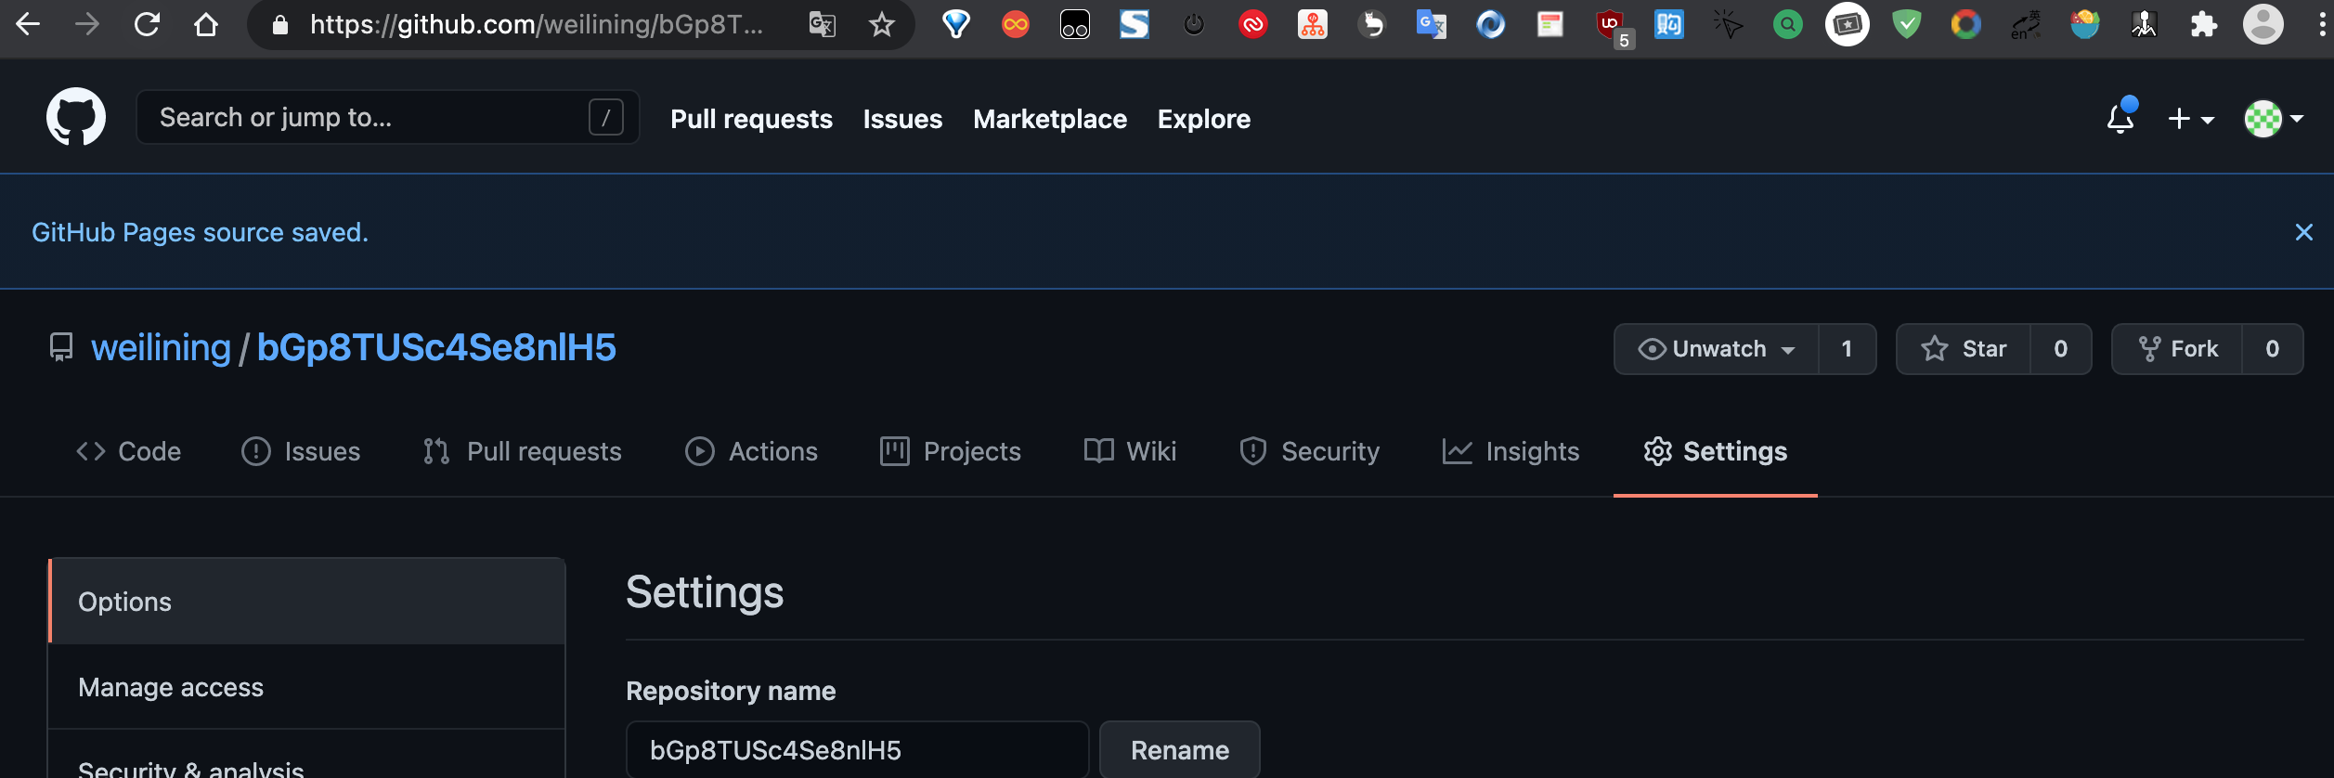Select the Settings tab
This screenshot has width=2334, height=778.
(1715, 451)
